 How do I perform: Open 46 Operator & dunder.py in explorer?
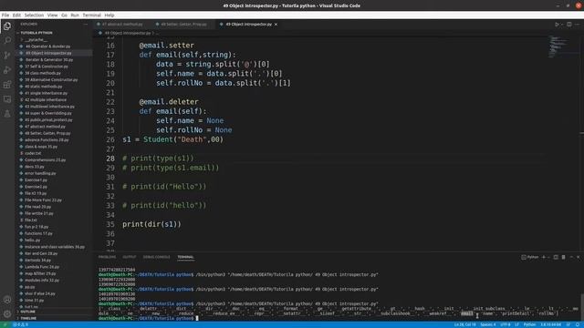[x=47, y=46]
